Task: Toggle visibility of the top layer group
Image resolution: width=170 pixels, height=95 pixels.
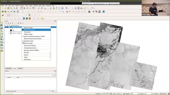Action: (x=7, y=26)
